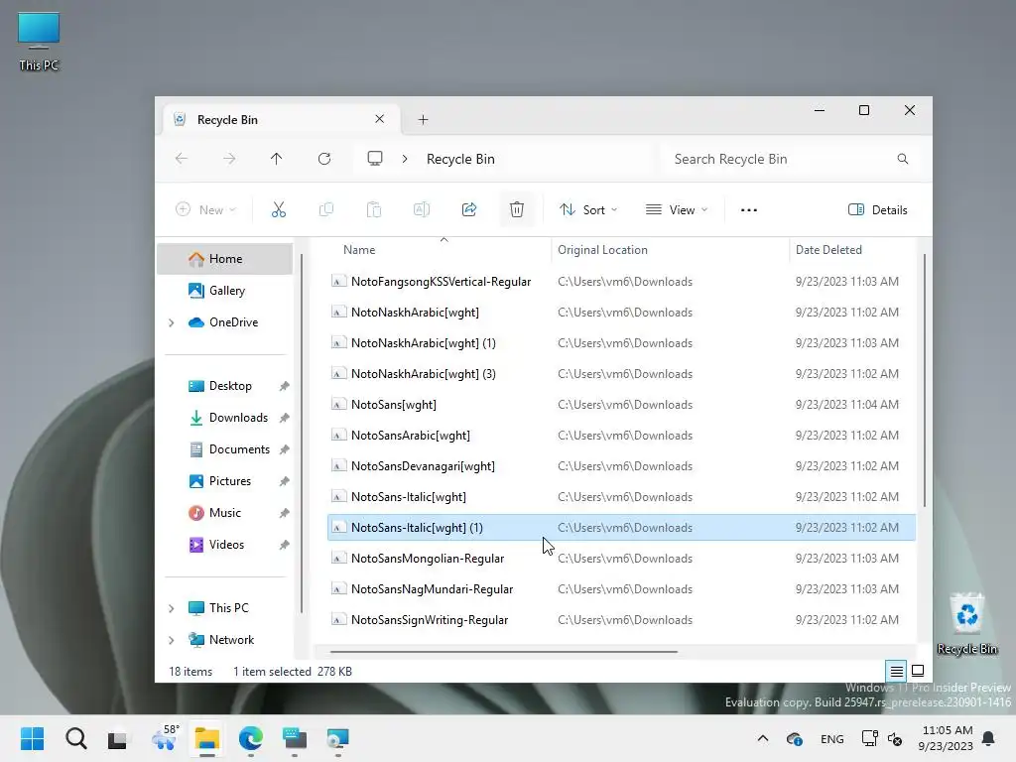
Task: Select NotoNaskhArabic[wght] (3) file
Action: (x=621, y=374)
